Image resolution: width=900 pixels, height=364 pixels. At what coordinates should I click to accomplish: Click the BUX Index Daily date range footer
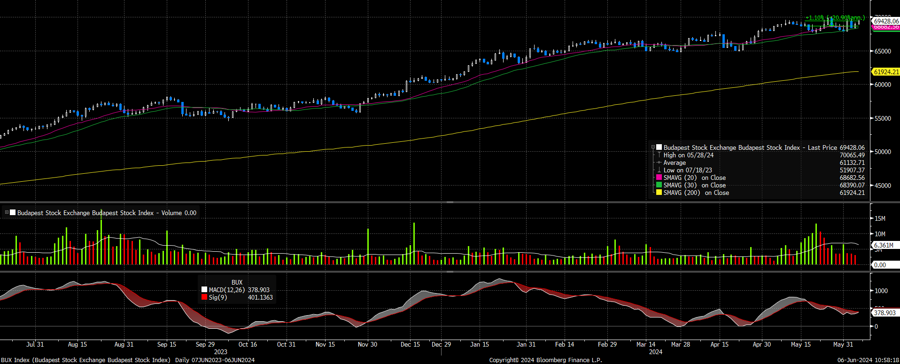click(x=128, y=360)
